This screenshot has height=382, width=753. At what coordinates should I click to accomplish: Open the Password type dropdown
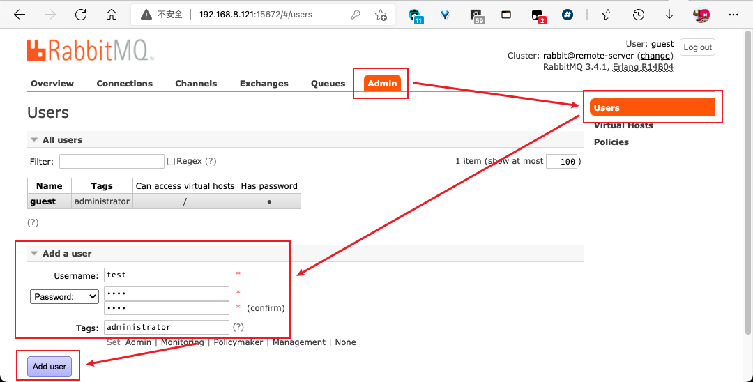click(64, 296)
